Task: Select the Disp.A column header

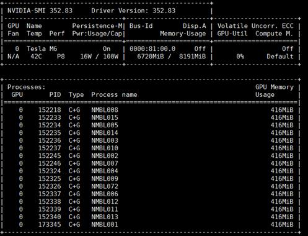Action: click(195, 26)
